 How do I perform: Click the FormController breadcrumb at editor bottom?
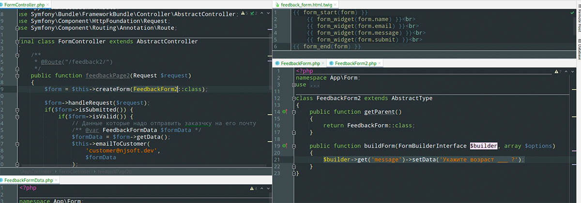[74, 172]
